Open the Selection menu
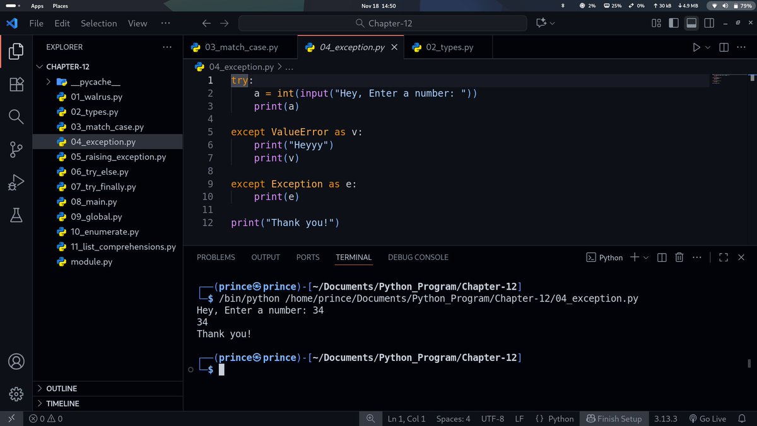Screen dimensions: 757x426 pos(99,23)
